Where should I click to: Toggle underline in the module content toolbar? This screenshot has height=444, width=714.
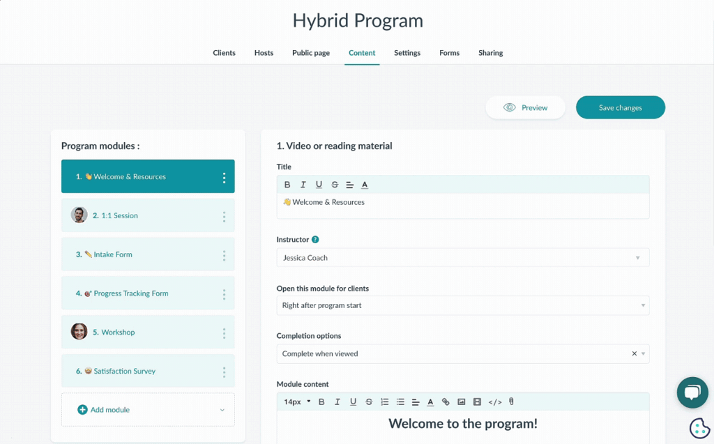354,402
